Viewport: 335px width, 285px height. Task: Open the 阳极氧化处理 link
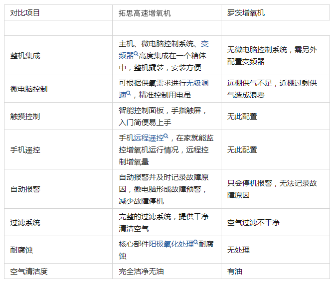(x=171, y=244)
